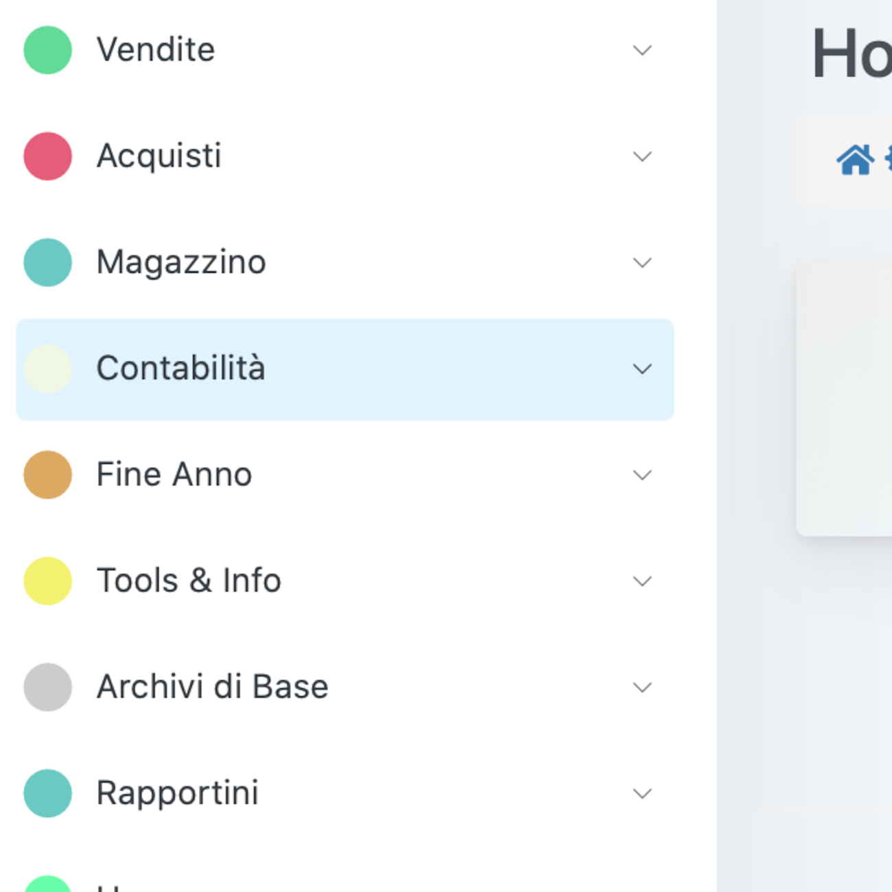892x892 pixels.
Task: Click the green Vendite circle icon
Action: (x=47, y=50)
